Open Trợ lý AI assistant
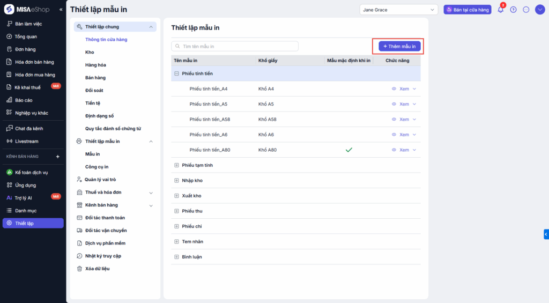 coord(23,198)
